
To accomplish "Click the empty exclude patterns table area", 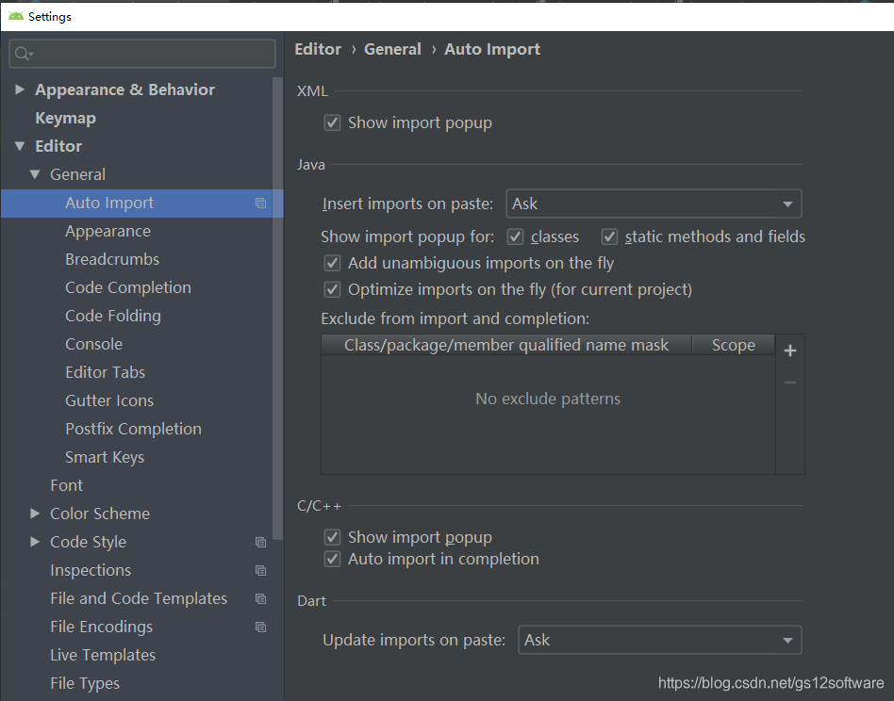I will coord(548,414).
